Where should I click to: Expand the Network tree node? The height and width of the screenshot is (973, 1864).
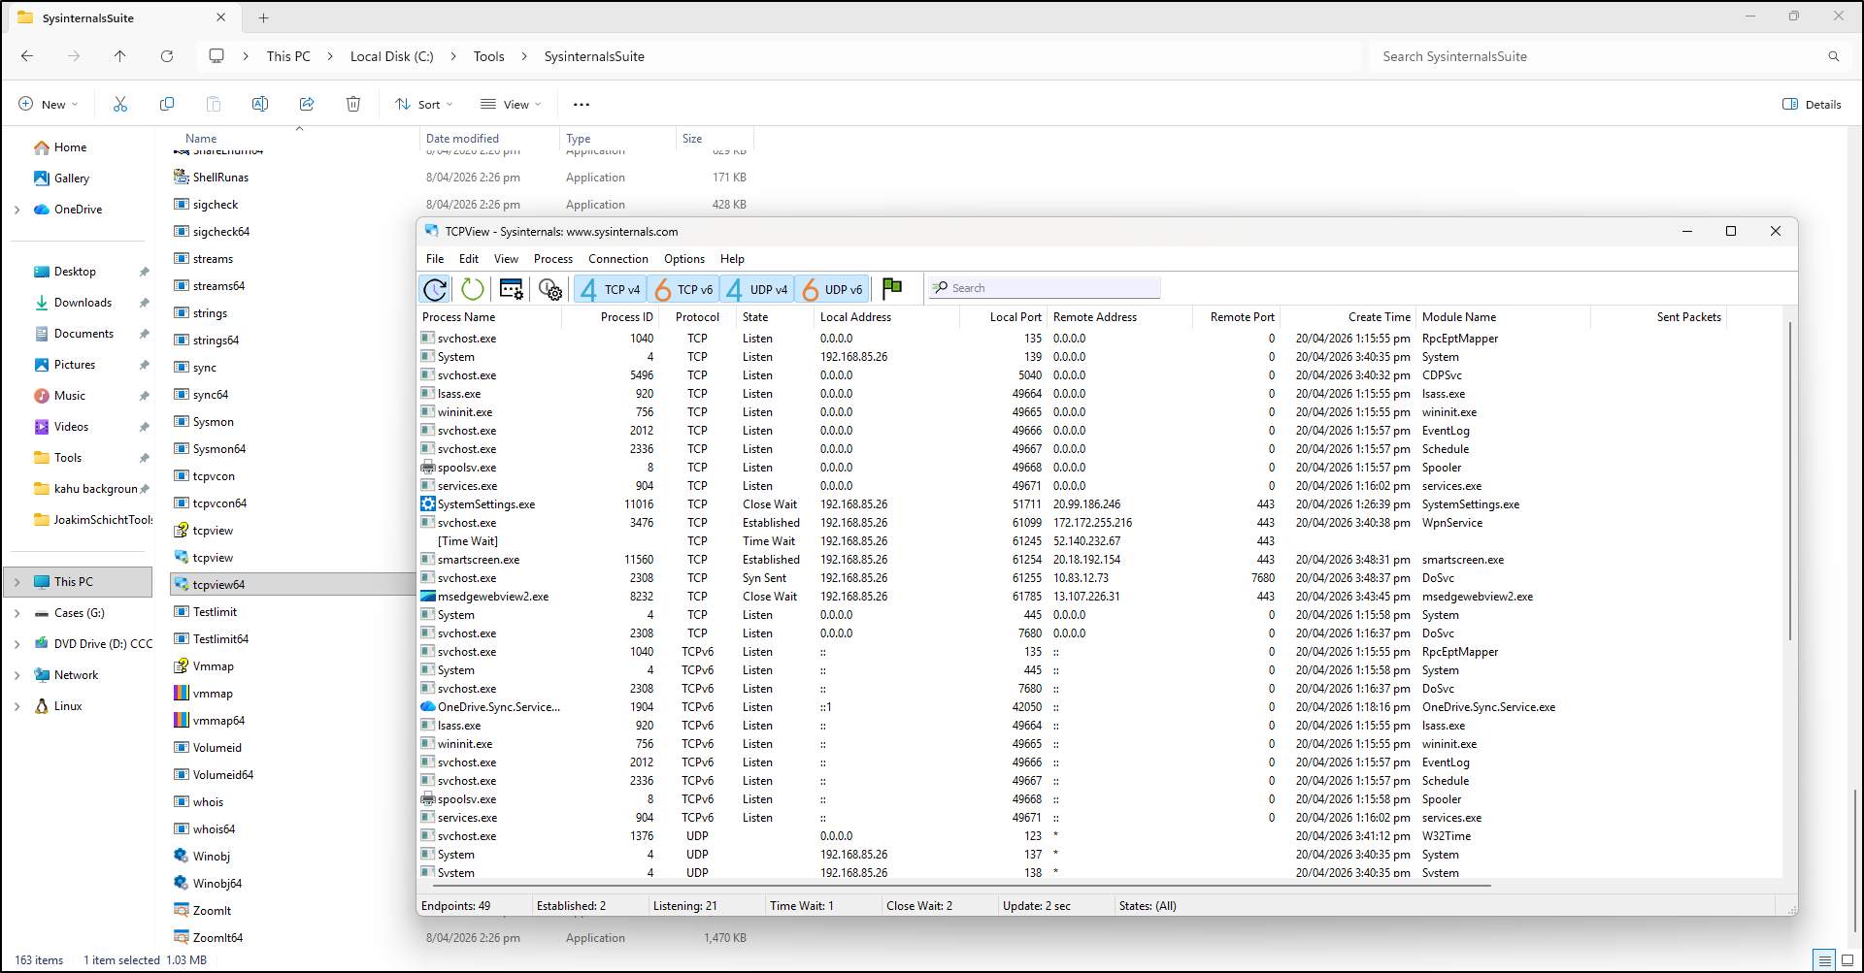click(17, 675)
